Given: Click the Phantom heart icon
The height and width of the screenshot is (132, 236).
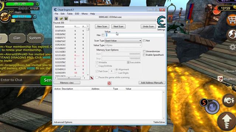Looking at the screenshot, I should tap(220, 79).
